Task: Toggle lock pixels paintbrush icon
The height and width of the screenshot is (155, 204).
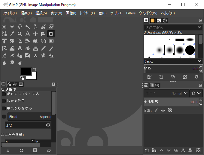Action: (x=156, y=110)
